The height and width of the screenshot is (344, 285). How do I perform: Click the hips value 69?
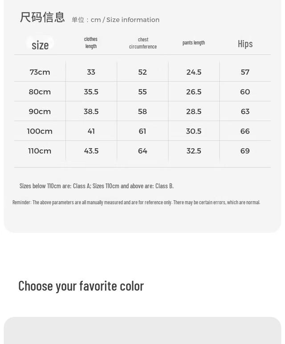pyautogui.click(x=245, y=151)
